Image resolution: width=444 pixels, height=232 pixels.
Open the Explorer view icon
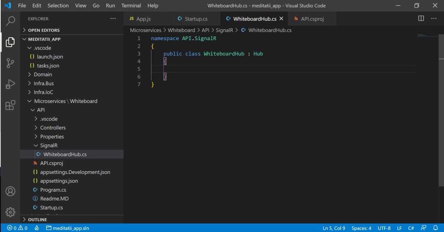tap(10, 42)
